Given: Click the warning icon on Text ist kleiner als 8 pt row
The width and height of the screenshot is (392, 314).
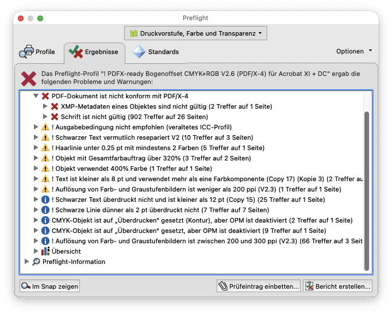Looking at the screenshot, I should click(45, 179).
